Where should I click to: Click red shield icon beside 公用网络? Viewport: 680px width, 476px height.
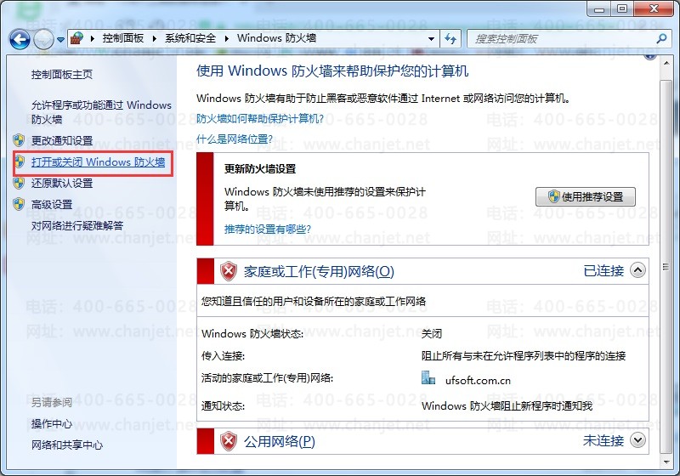(229, 441)
